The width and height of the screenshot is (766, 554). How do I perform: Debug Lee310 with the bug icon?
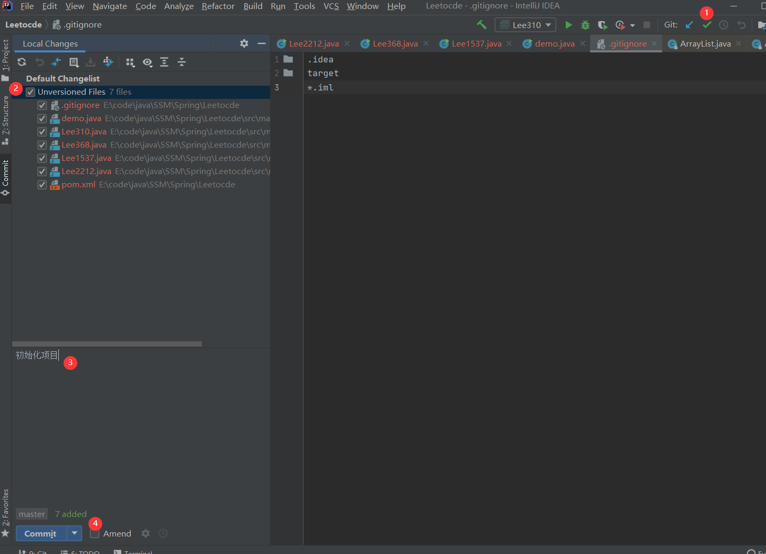[585, 25]
